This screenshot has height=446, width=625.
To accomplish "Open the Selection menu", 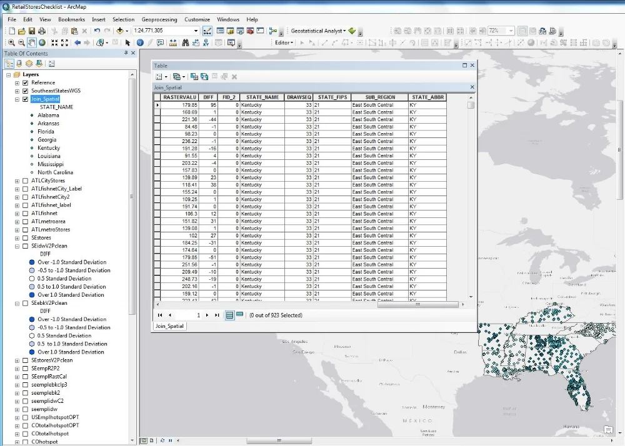I will (123, 19).
